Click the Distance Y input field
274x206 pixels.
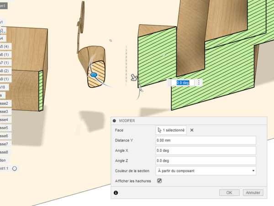(x=205, y=141)
